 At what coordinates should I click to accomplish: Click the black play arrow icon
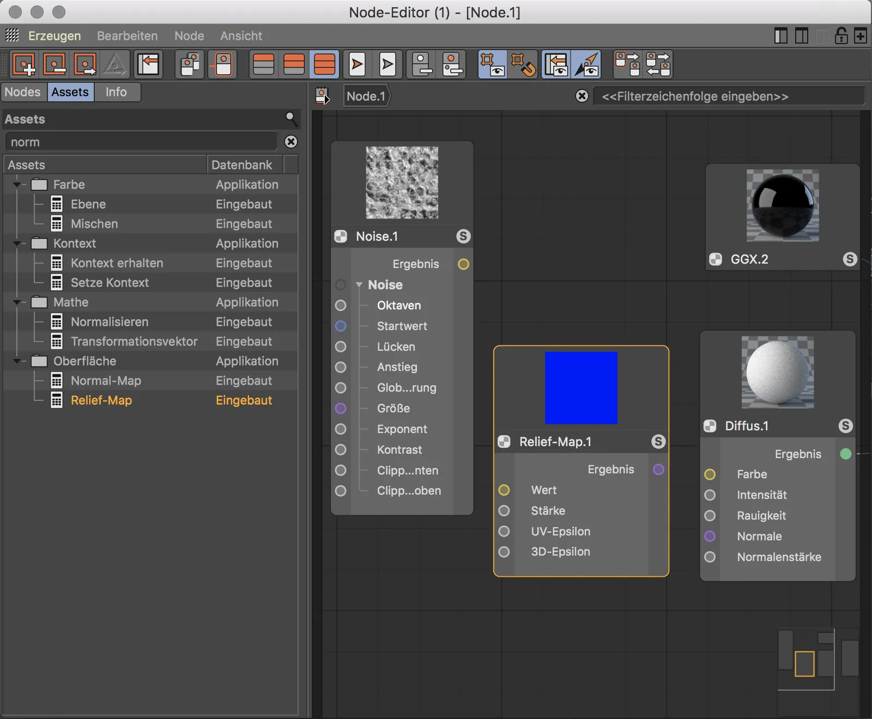pyautogui.click(x=387, y=64)
